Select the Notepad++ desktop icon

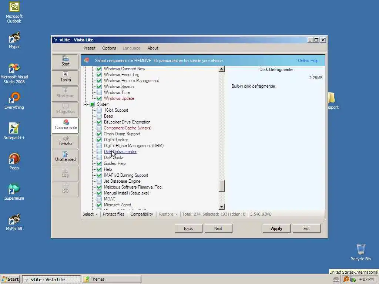(14, 131)
